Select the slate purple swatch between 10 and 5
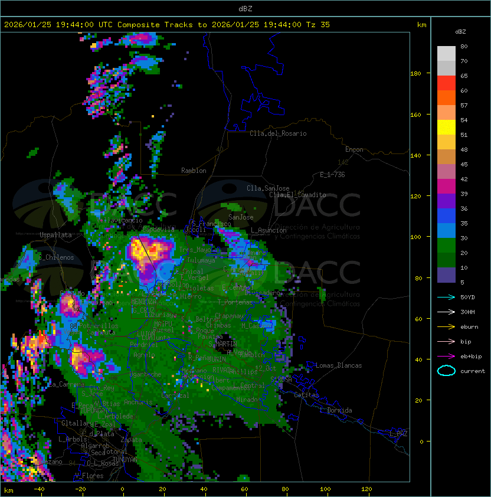 [x=446, y=275]
